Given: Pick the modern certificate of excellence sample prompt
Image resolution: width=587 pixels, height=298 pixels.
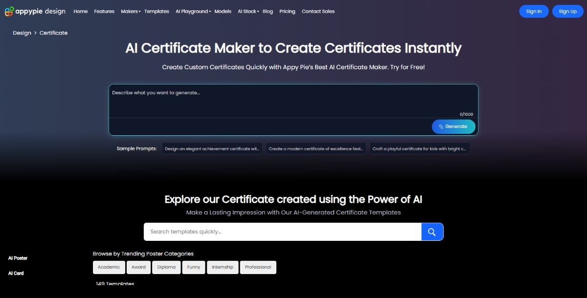Looking at the screenshot, I should click(x=316, y=149).
